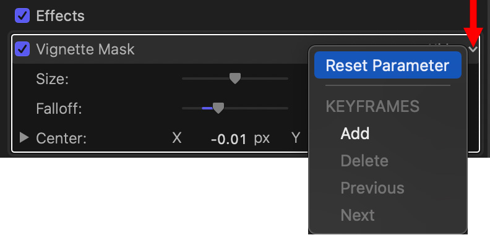Choose Previous keyframe menu item
490x235 pixels.
372,188
